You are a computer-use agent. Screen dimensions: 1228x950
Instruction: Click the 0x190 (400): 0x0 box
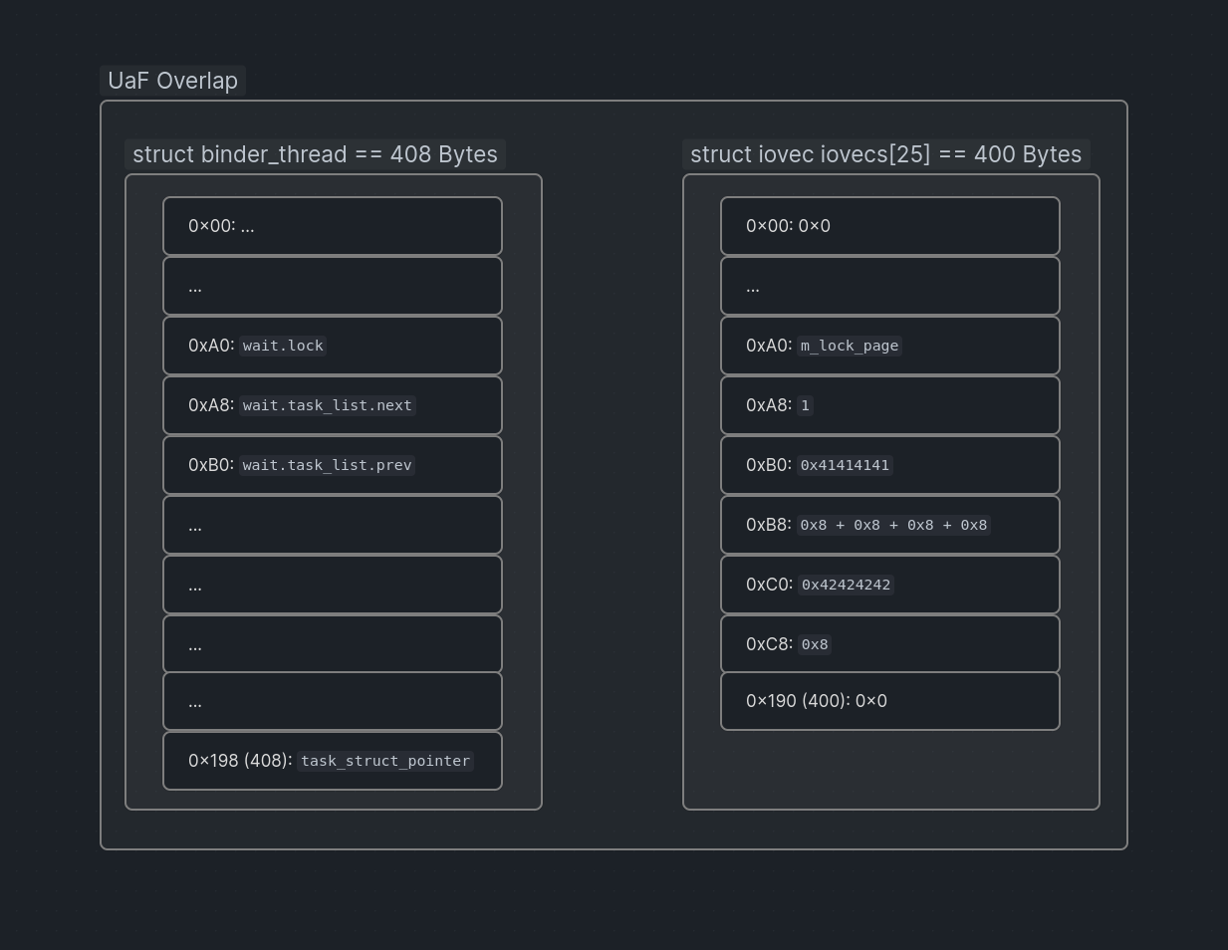click(890, 701)
